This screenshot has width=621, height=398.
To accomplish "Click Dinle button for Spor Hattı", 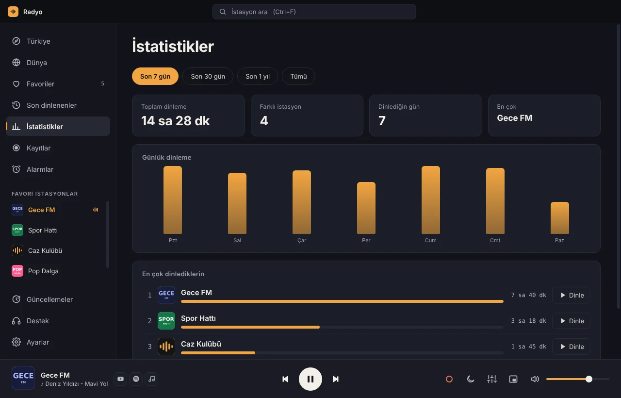I will 571,321.
